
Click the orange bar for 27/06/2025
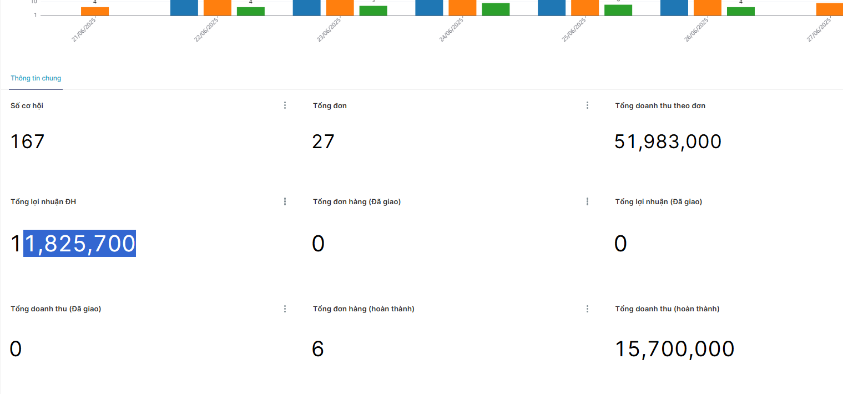coord(829,9)
